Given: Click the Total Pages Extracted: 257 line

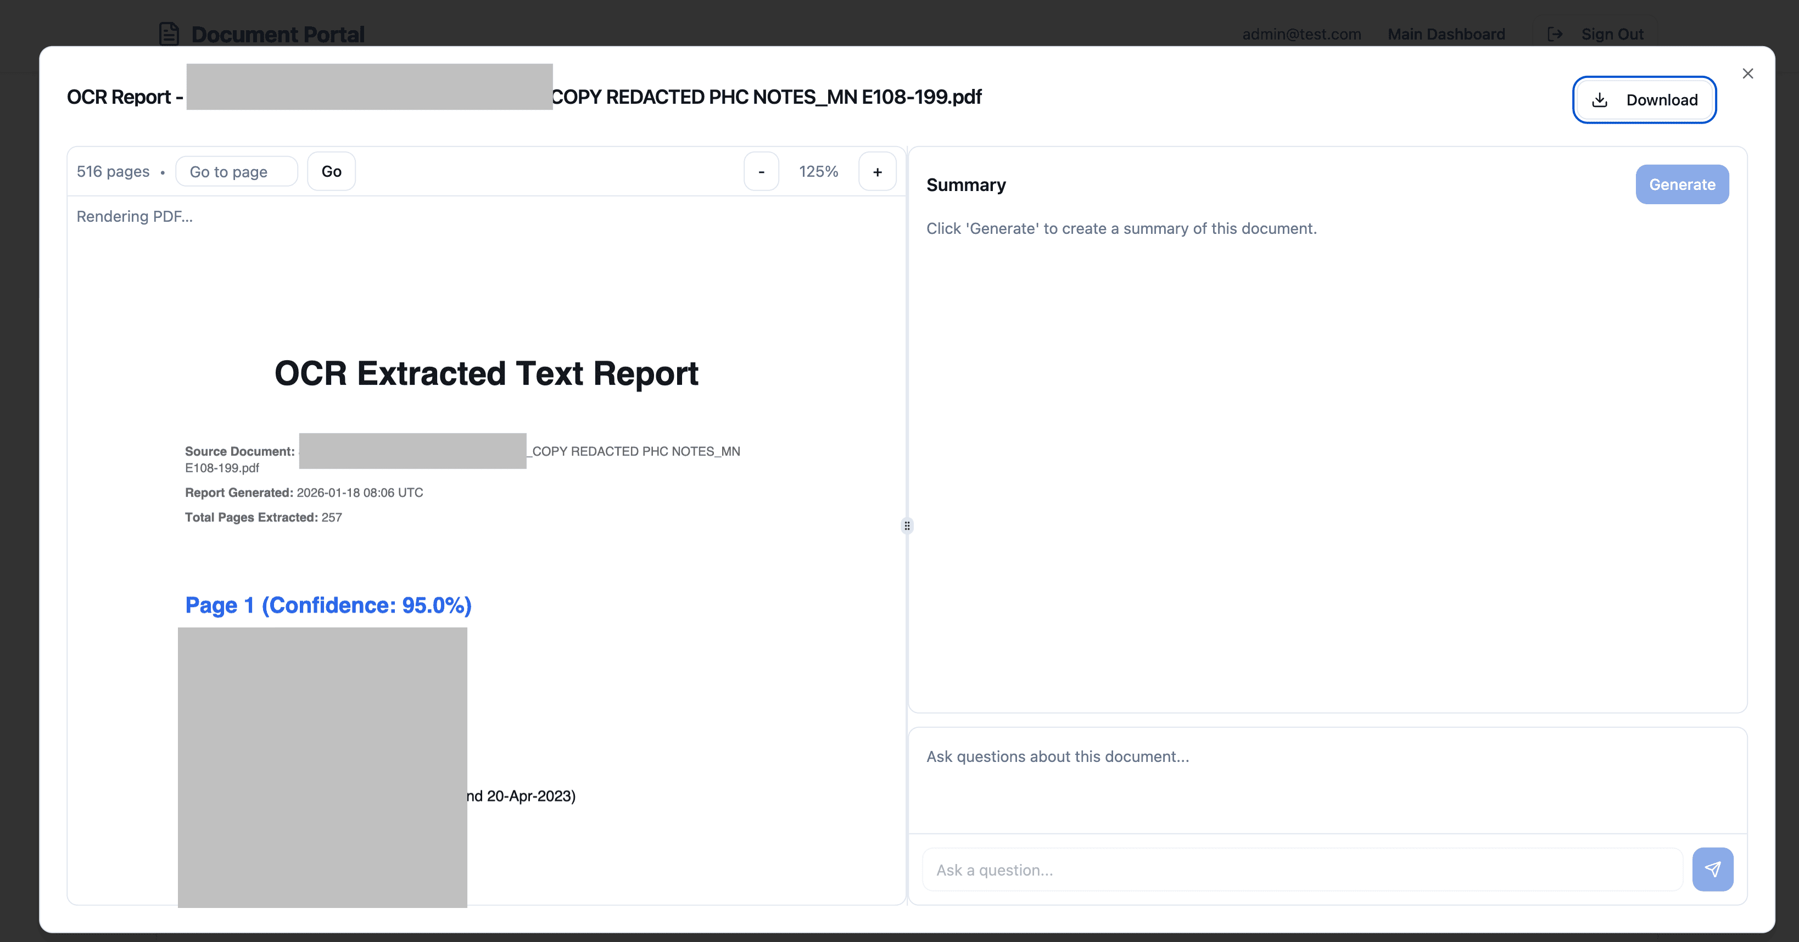Looking at the screenshot, I should coord(263,518).
